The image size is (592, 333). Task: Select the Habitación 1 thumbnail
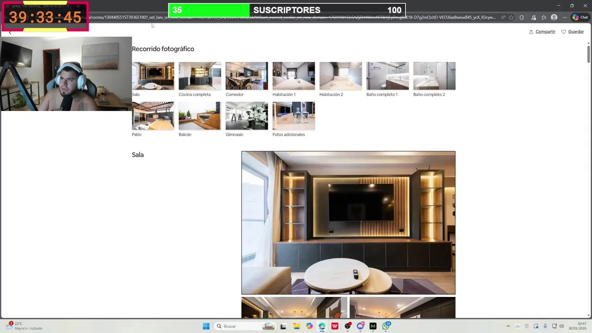pyautogui.click(x=294, y=76)
